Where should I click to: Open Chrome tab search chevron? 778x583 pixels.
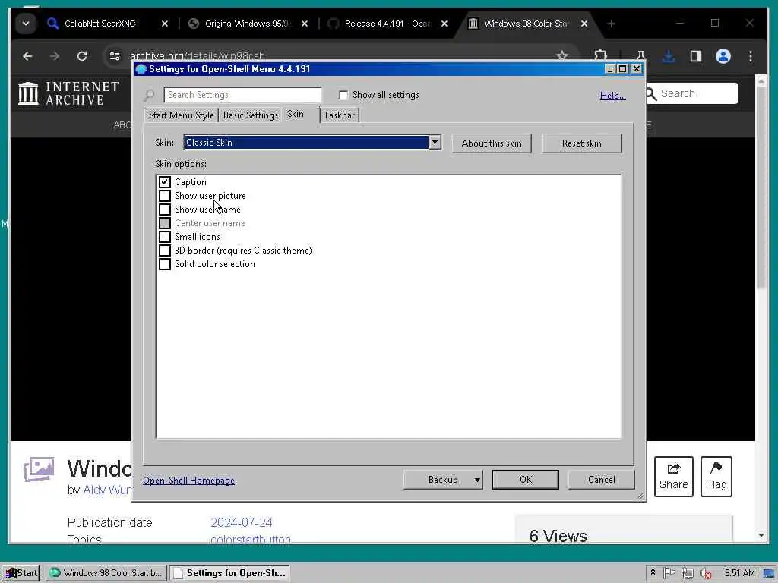(x=26, y=24)
